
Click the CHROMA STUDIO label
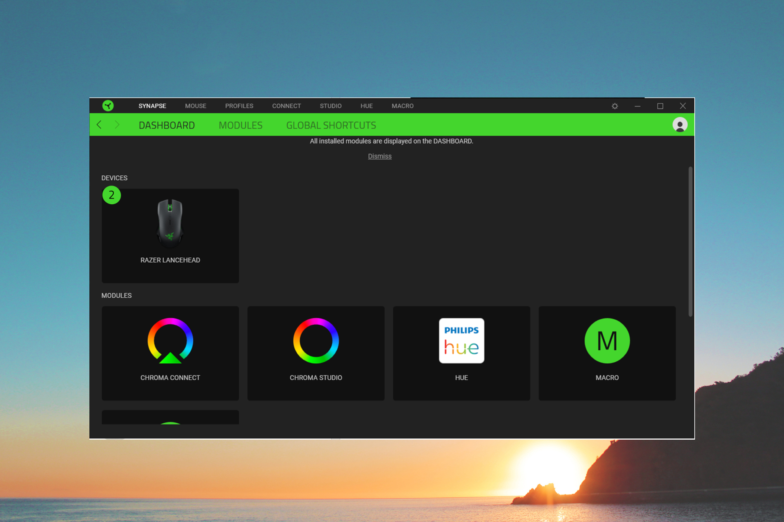point(316,378)
